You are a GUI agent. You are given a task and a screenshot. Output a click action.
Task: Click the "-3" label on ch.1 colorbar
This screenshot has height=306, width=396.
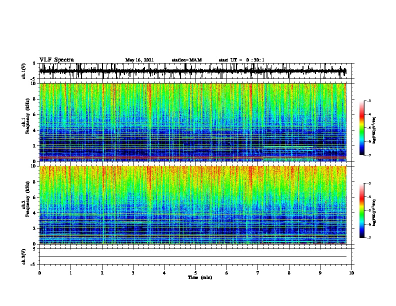coord(368,101)
